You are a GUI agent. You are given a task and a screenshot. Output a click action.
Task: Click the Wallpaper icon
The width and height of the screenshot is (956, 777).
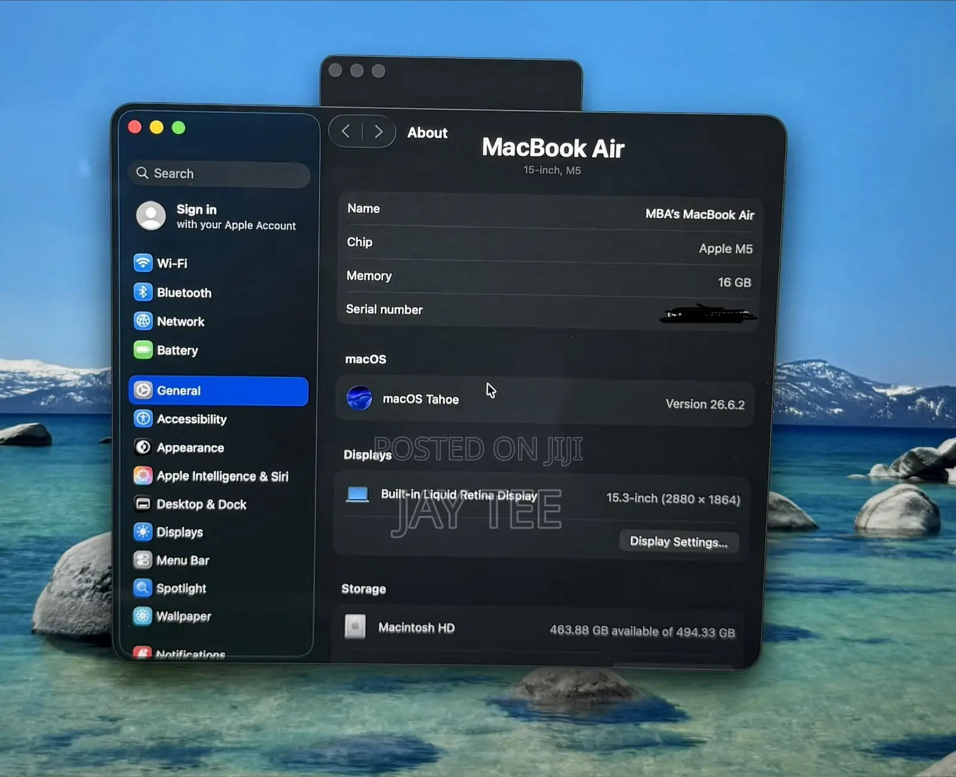(x=143, y=616)
